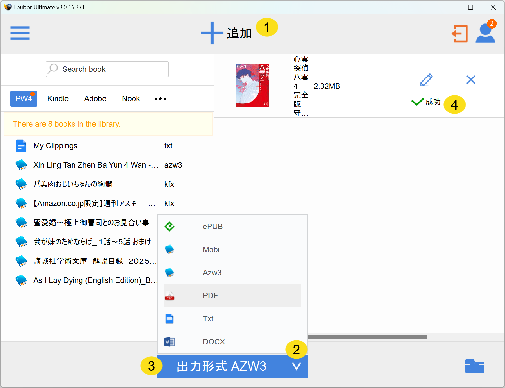The image size is (505, 388).
Task: Click the 出力形式 AZW3 convert button
Action: click(221, 366)
